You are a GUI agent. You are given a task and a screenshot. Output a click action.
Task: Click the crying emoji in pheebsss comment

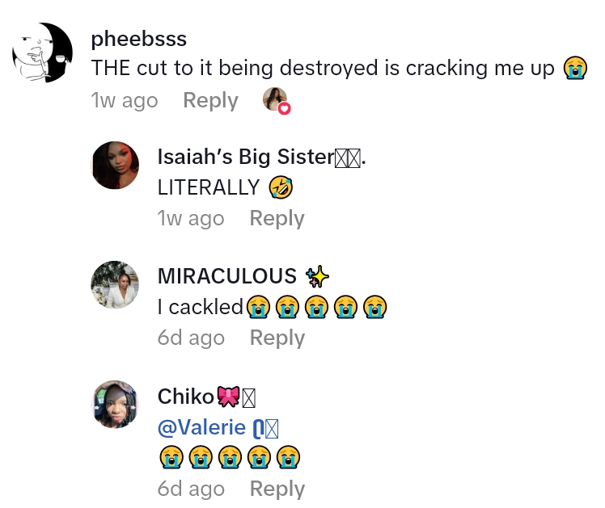574,68
